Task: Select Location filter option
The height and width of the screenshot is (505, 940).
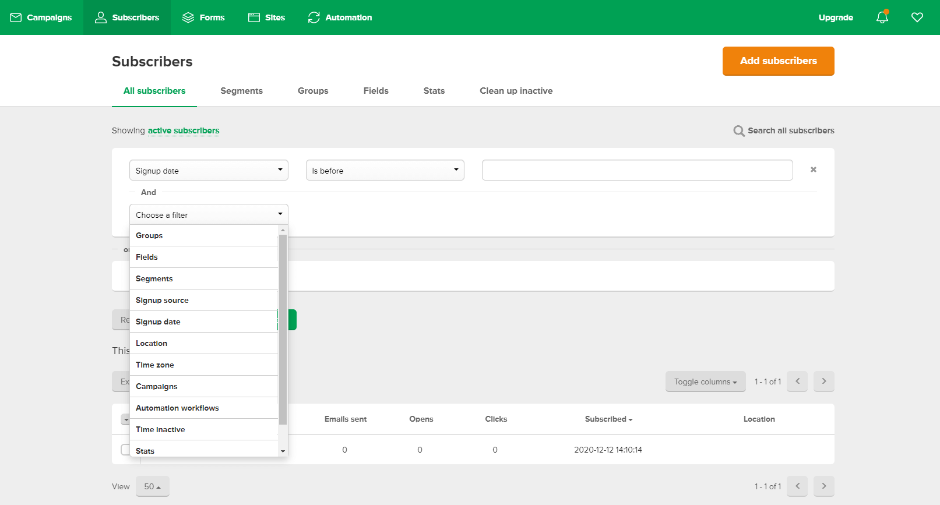Action: coord(204,343)
